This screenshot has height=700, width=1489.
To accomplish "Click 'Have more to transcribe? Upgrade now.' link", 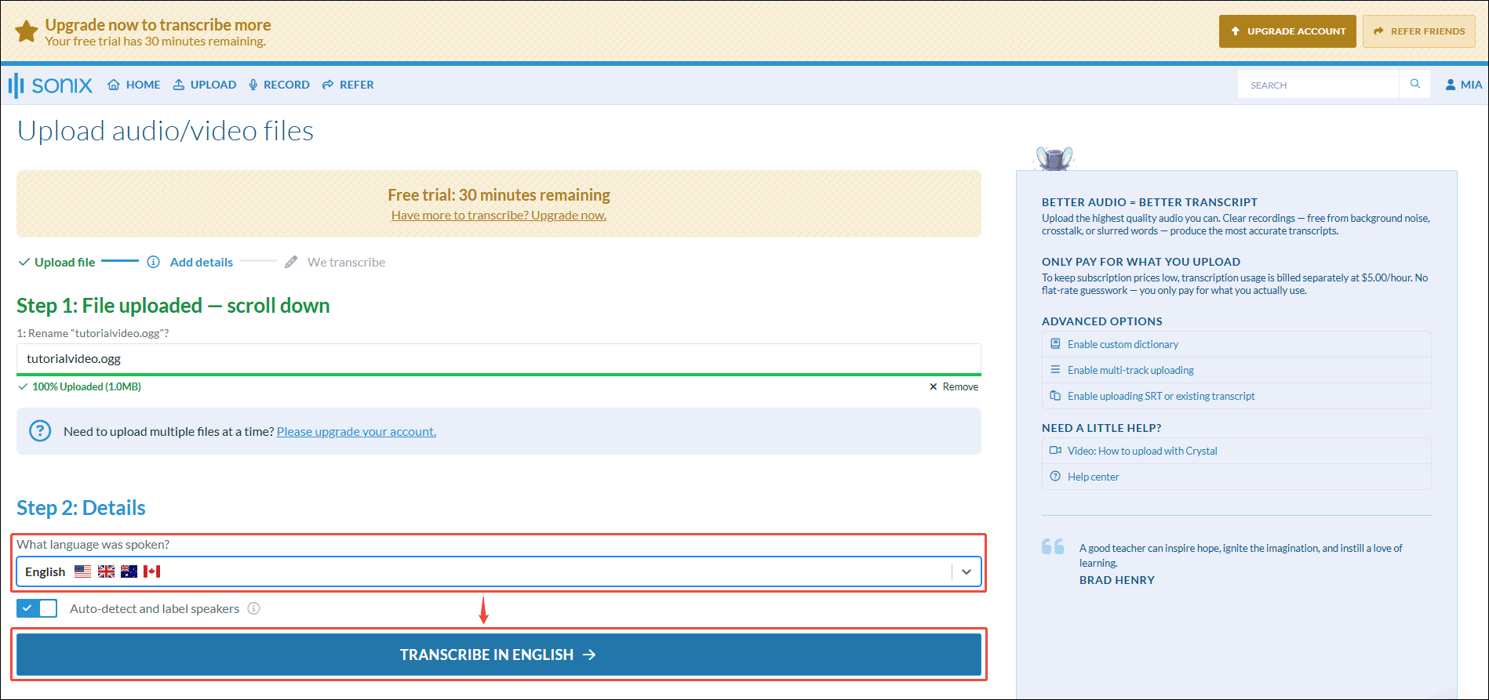I will pyautogui.click(x=499, y=216).
